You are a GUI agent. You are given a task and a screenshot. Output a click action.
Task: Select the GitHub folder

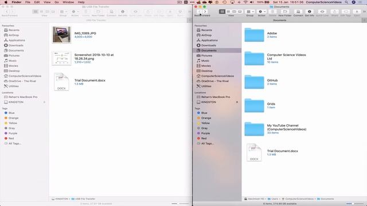click(255, 82)
